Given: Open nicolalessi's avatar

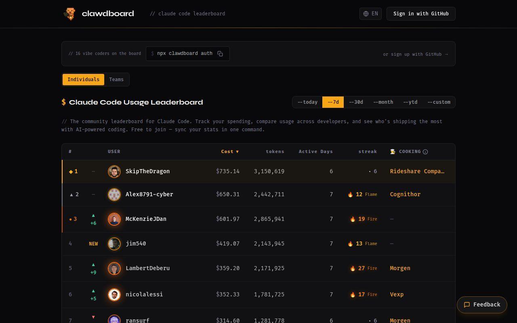Looking at the screenshot, I should [x=114, y=295].
